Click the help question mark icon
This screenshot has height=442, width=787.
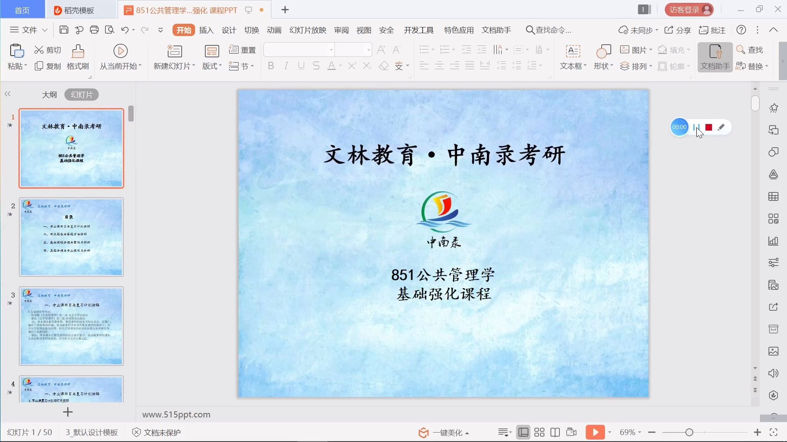point(741,30)
